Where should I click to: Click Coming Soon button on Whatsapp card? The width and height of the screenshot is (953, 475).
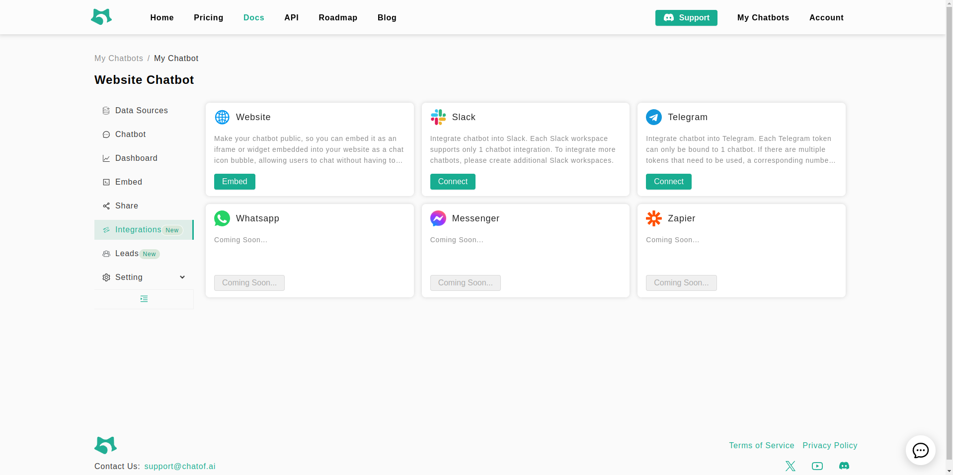point(249,283)
